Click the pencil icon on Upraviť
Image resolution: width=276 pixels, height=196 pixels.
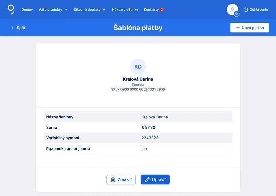[147, 180]
